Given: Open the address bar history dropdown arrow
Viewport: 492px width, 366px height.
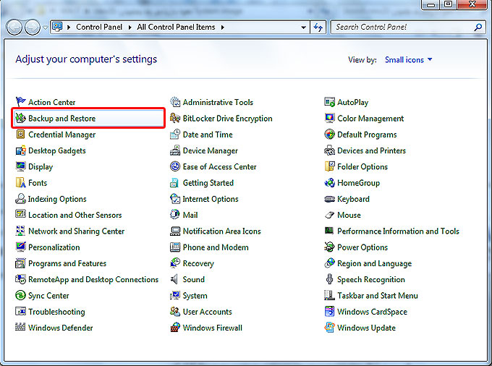Looking at the screenshot, I should point(305,27).
